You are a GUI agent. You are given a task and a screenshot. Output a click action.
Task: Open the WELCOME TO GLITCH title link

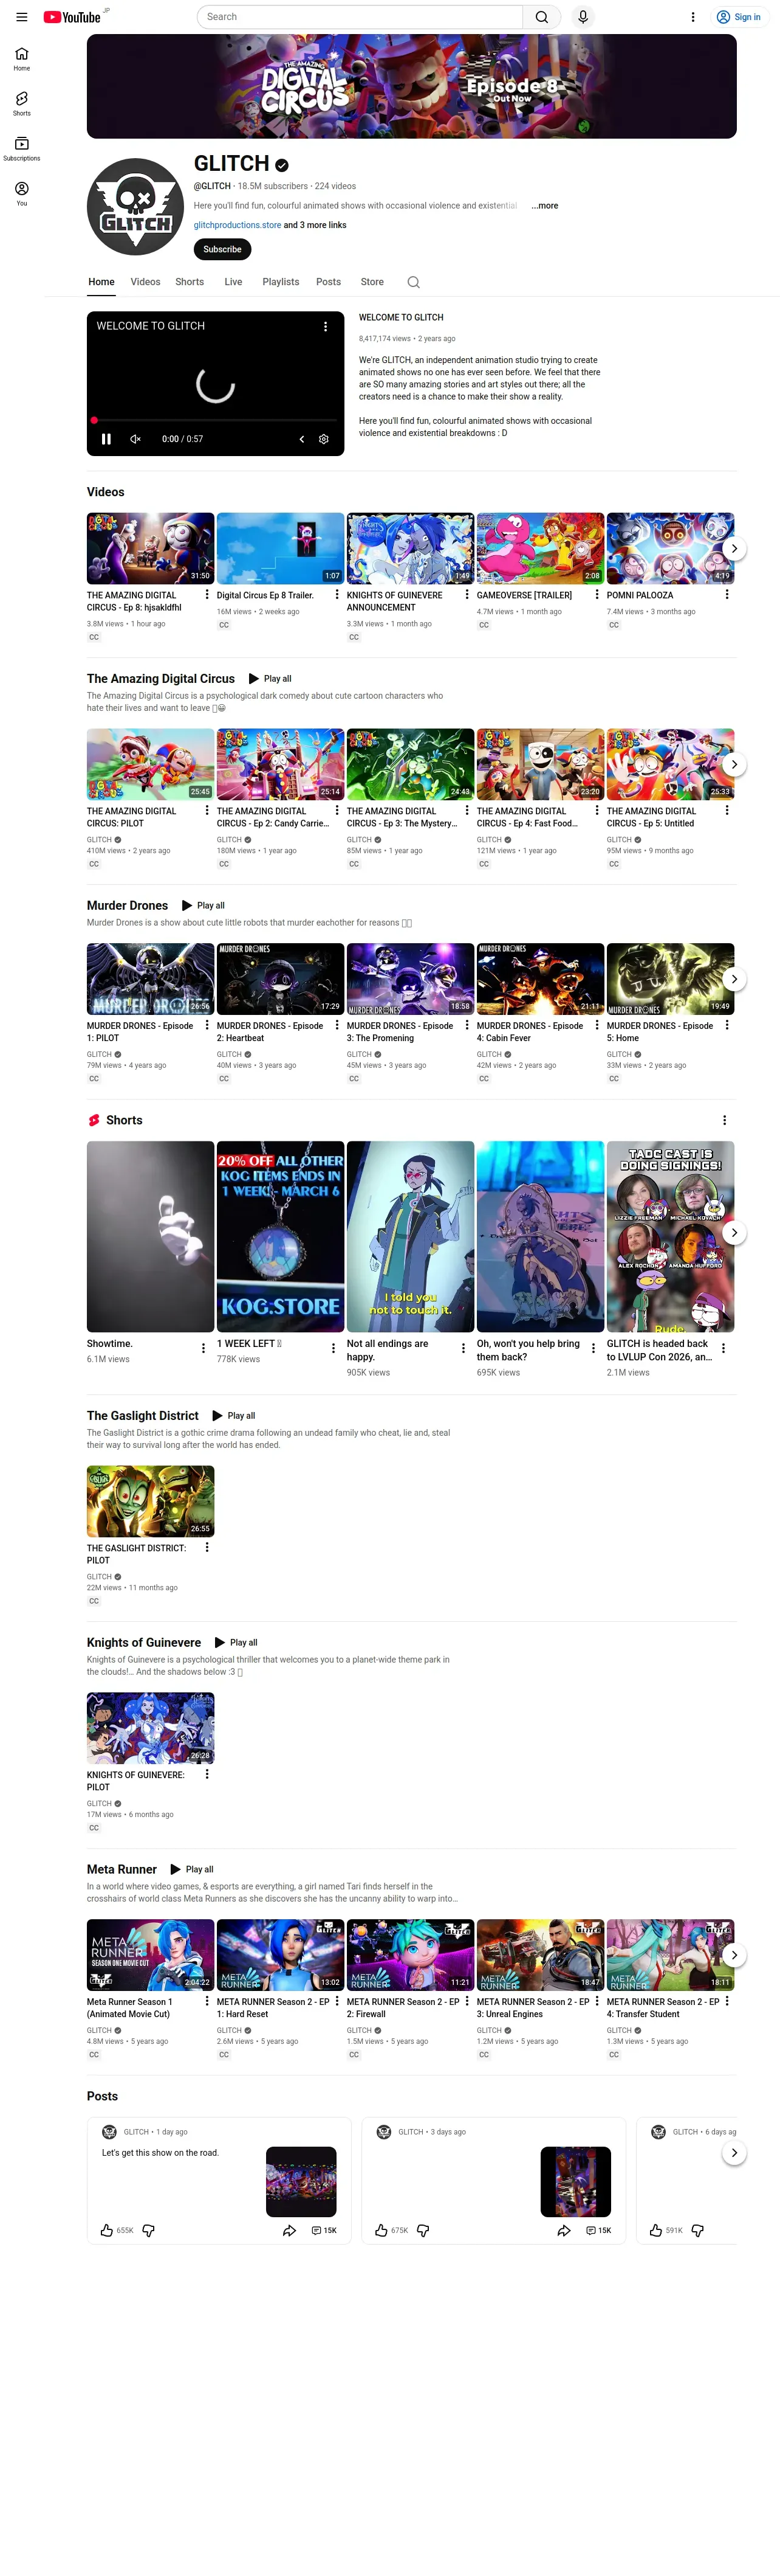tap(402, 318)
